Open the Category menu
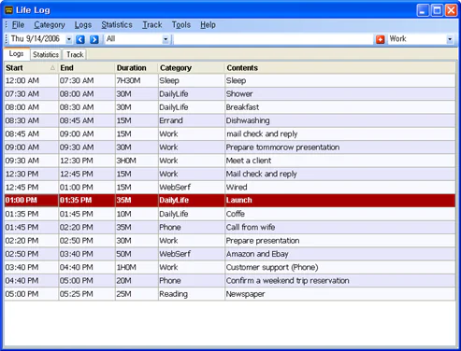 pyautogui.click(x=50, y=25)
